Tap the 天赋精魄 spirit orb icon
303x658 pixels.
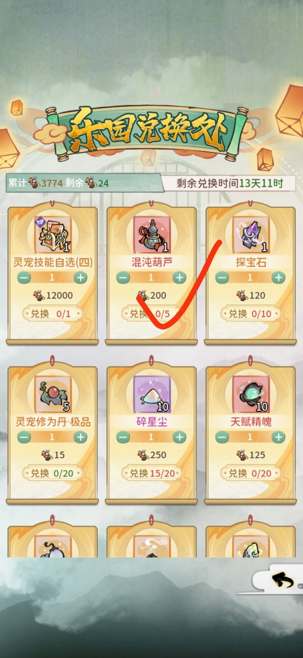[251, 394]
